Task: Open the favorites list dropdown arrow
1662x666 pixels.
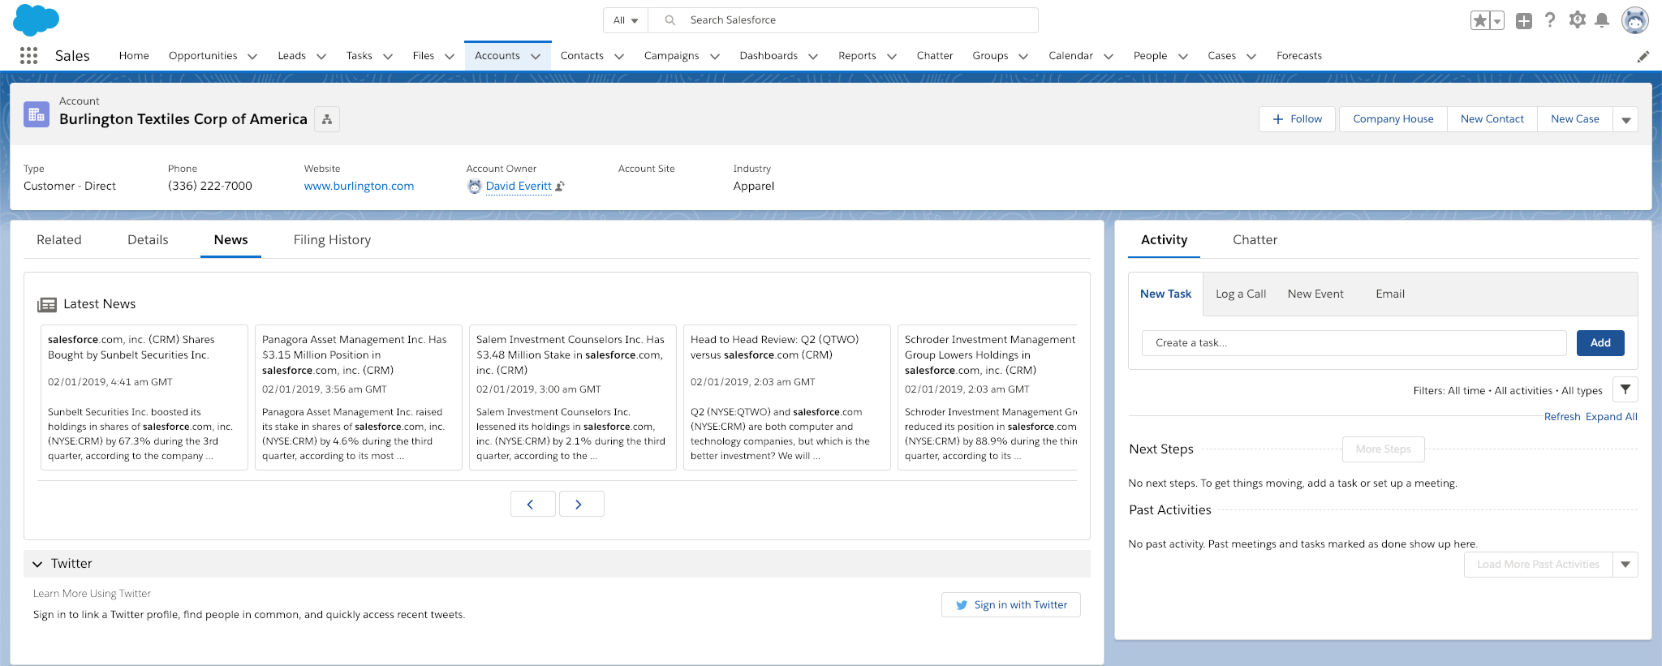Action: pos(1497,20)
